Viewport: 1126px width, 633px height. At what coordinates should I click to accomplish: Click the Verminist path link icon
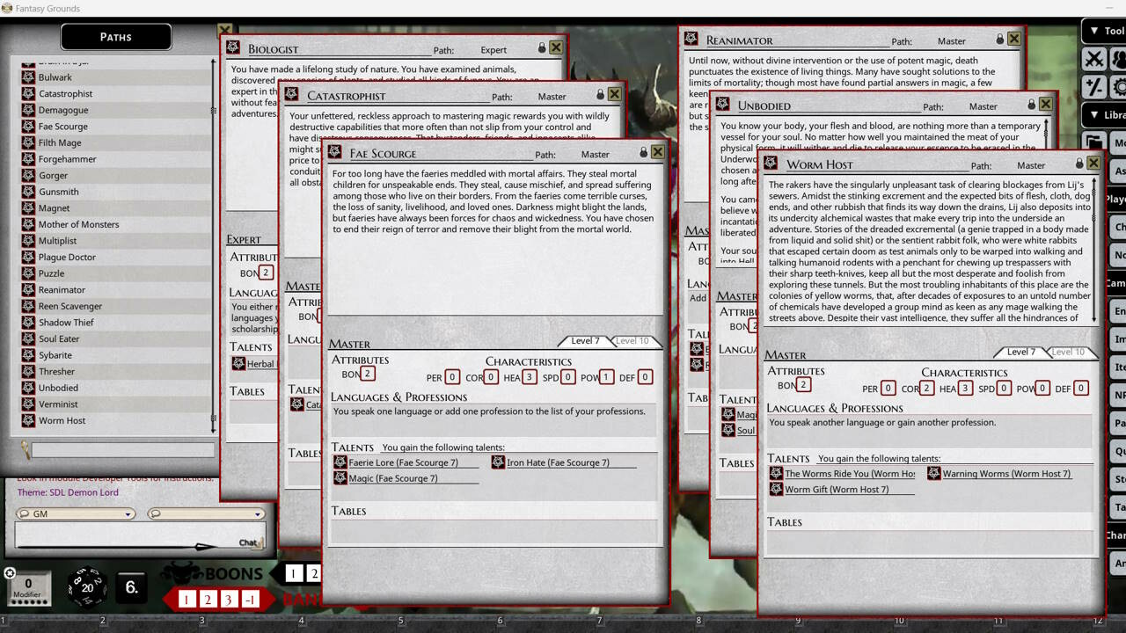28,404
